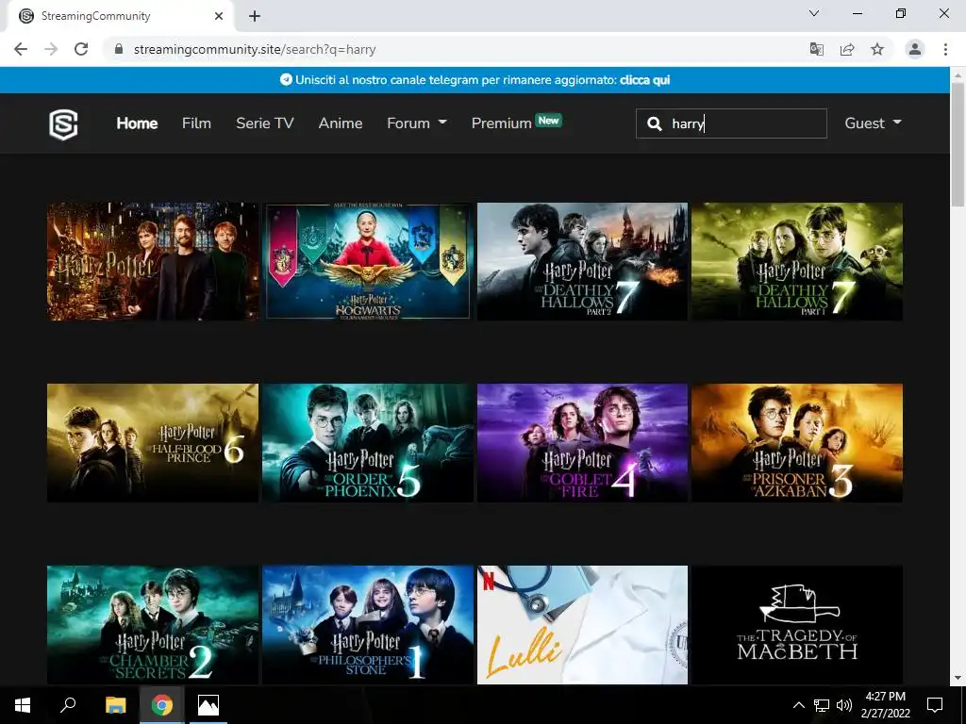Open Order of the Phoenix 5 thumbnail
966x724 pixels.
pos(368,443)
